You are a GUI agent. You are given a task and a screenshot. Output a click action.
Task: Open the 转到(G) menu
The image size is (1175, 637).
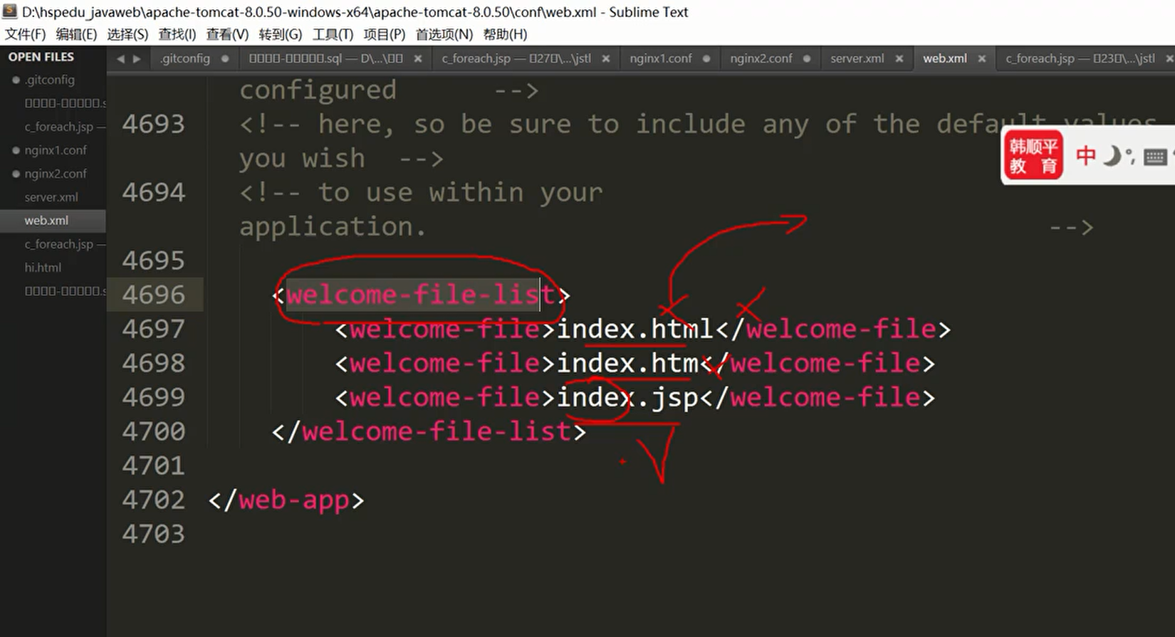[280, 34]
